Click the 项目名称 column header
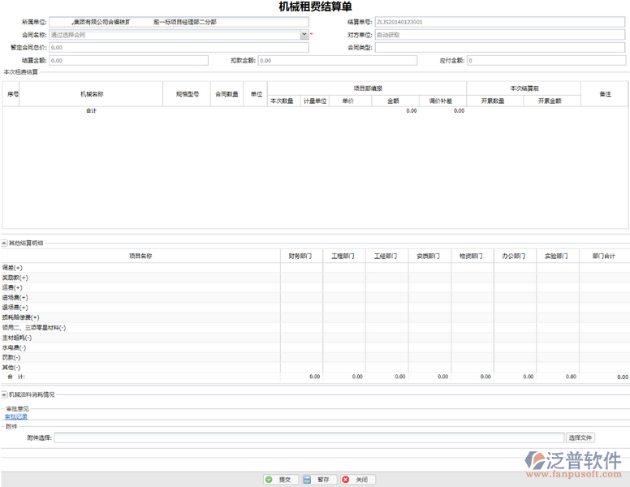This screenshot has height=487, width=630. pyautogui.click(x=140, y=256)
